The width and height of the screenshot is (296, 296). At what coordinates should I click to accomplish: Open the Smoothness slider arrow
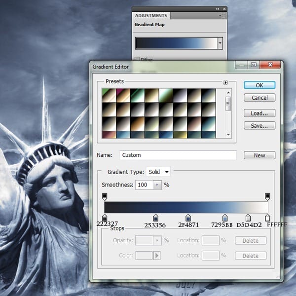(157, 185)
